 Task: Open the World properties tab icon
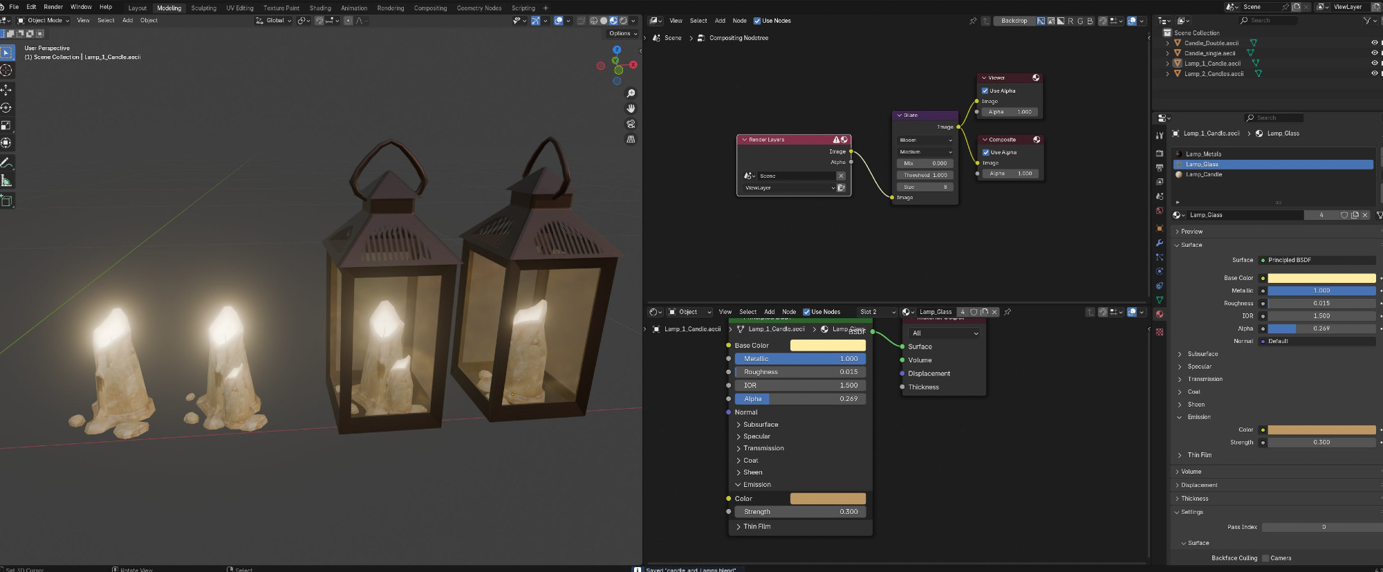[1160, 211]
